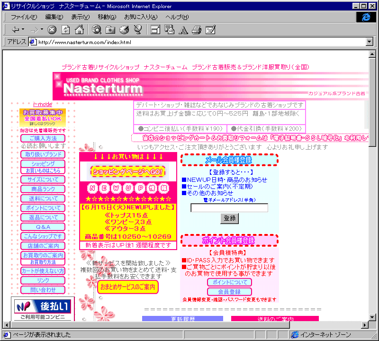Click the Nasterturm header banner logo
The width and height of the screenshot is (379, 341).
(x=104, y=86)
